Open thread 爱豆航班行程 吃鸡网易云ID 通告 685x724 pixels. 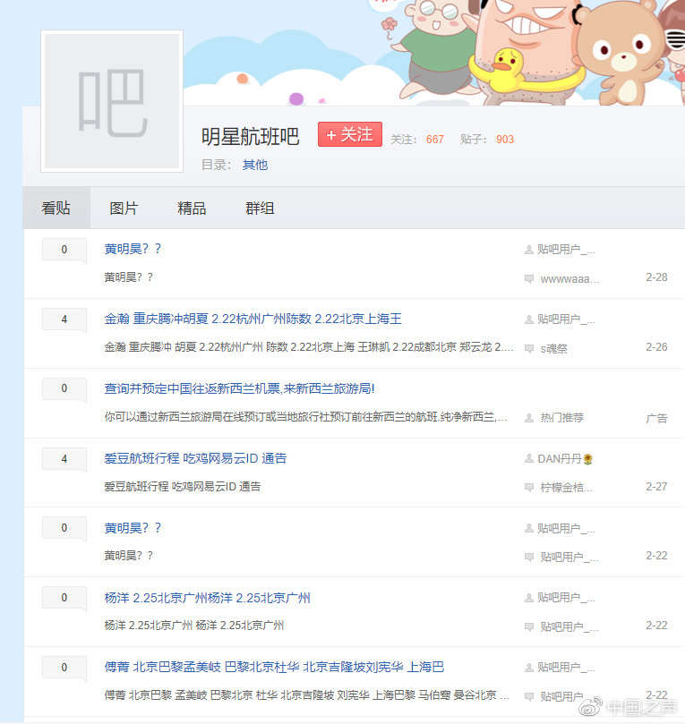click(195, 458)
